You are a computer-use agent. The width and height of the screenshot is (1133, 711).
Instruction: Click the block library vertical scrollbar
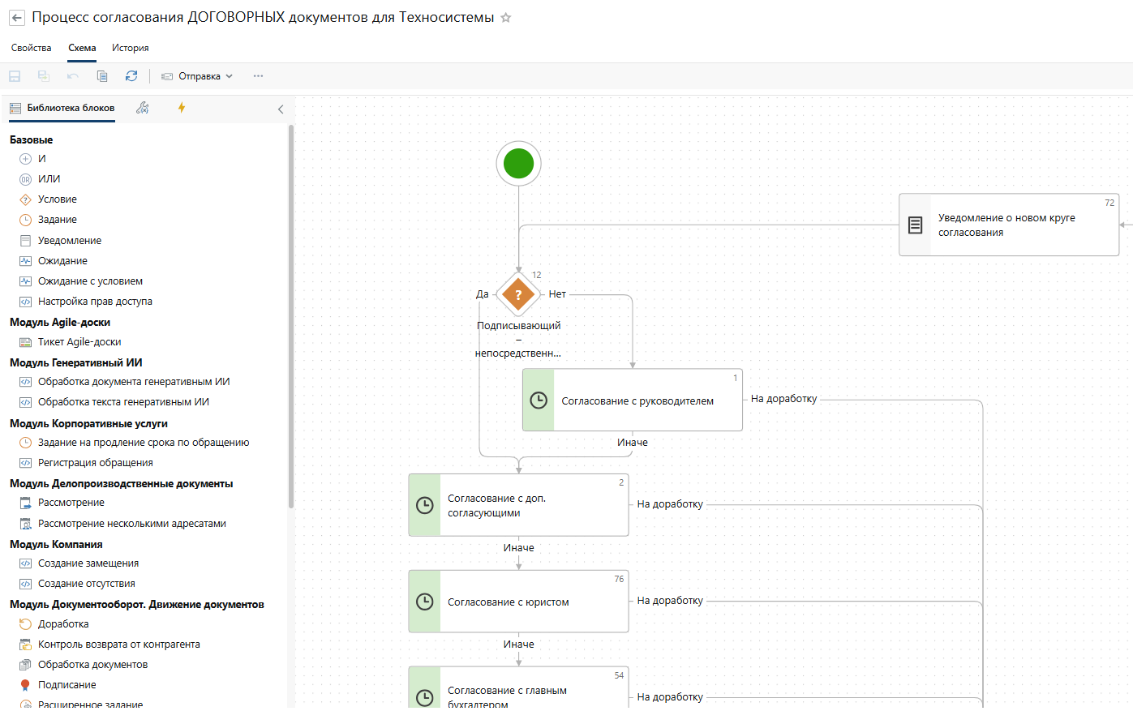pyautogui.click(x=291, y=316)
